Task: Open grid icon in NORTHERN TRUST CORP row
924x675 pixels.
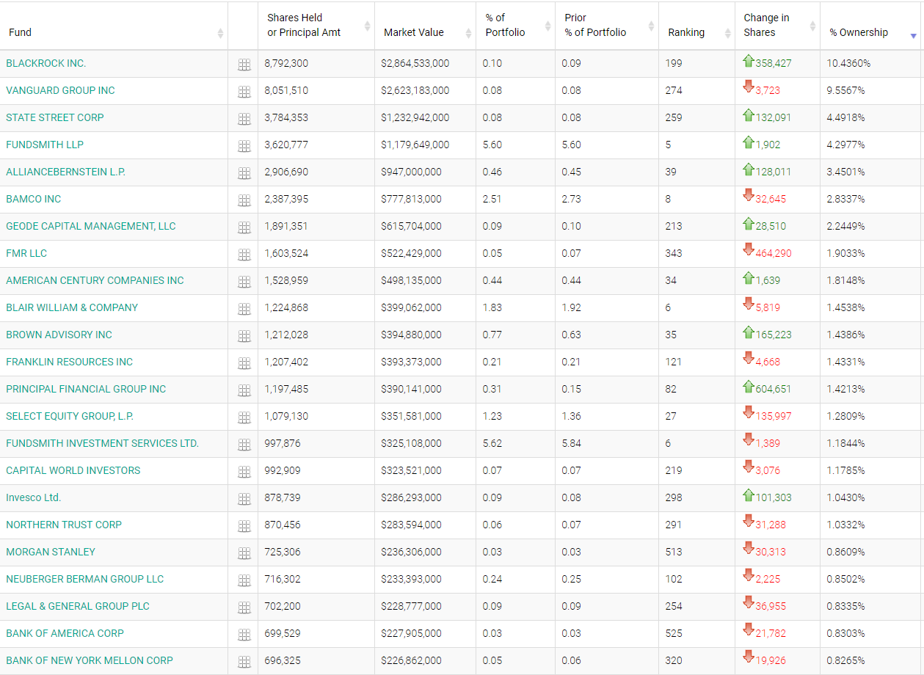Action: 244,526
